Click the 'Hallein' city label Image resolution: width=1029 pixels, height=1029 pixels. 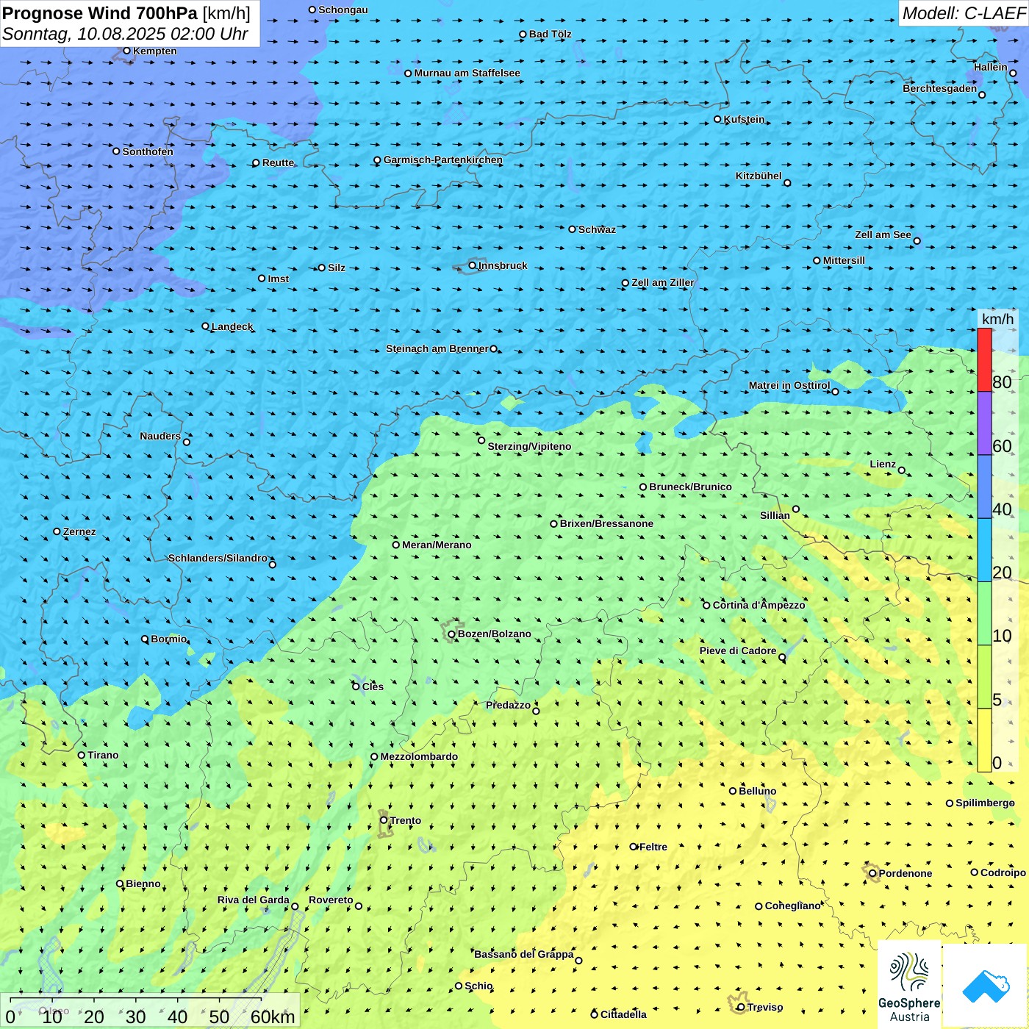click(991, 67)
